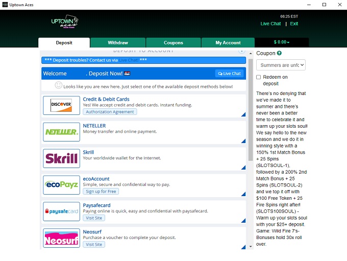Click Visit Site under Paysafecard

point(94,218)
